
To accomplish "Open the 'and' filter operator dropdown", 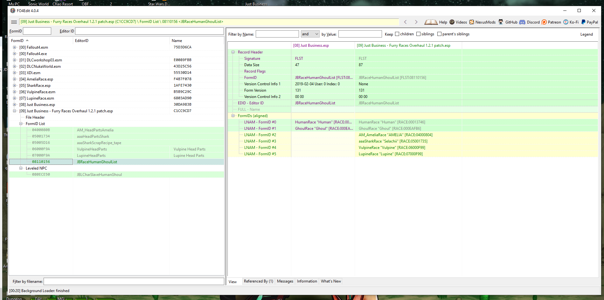I will click(310, 34).
